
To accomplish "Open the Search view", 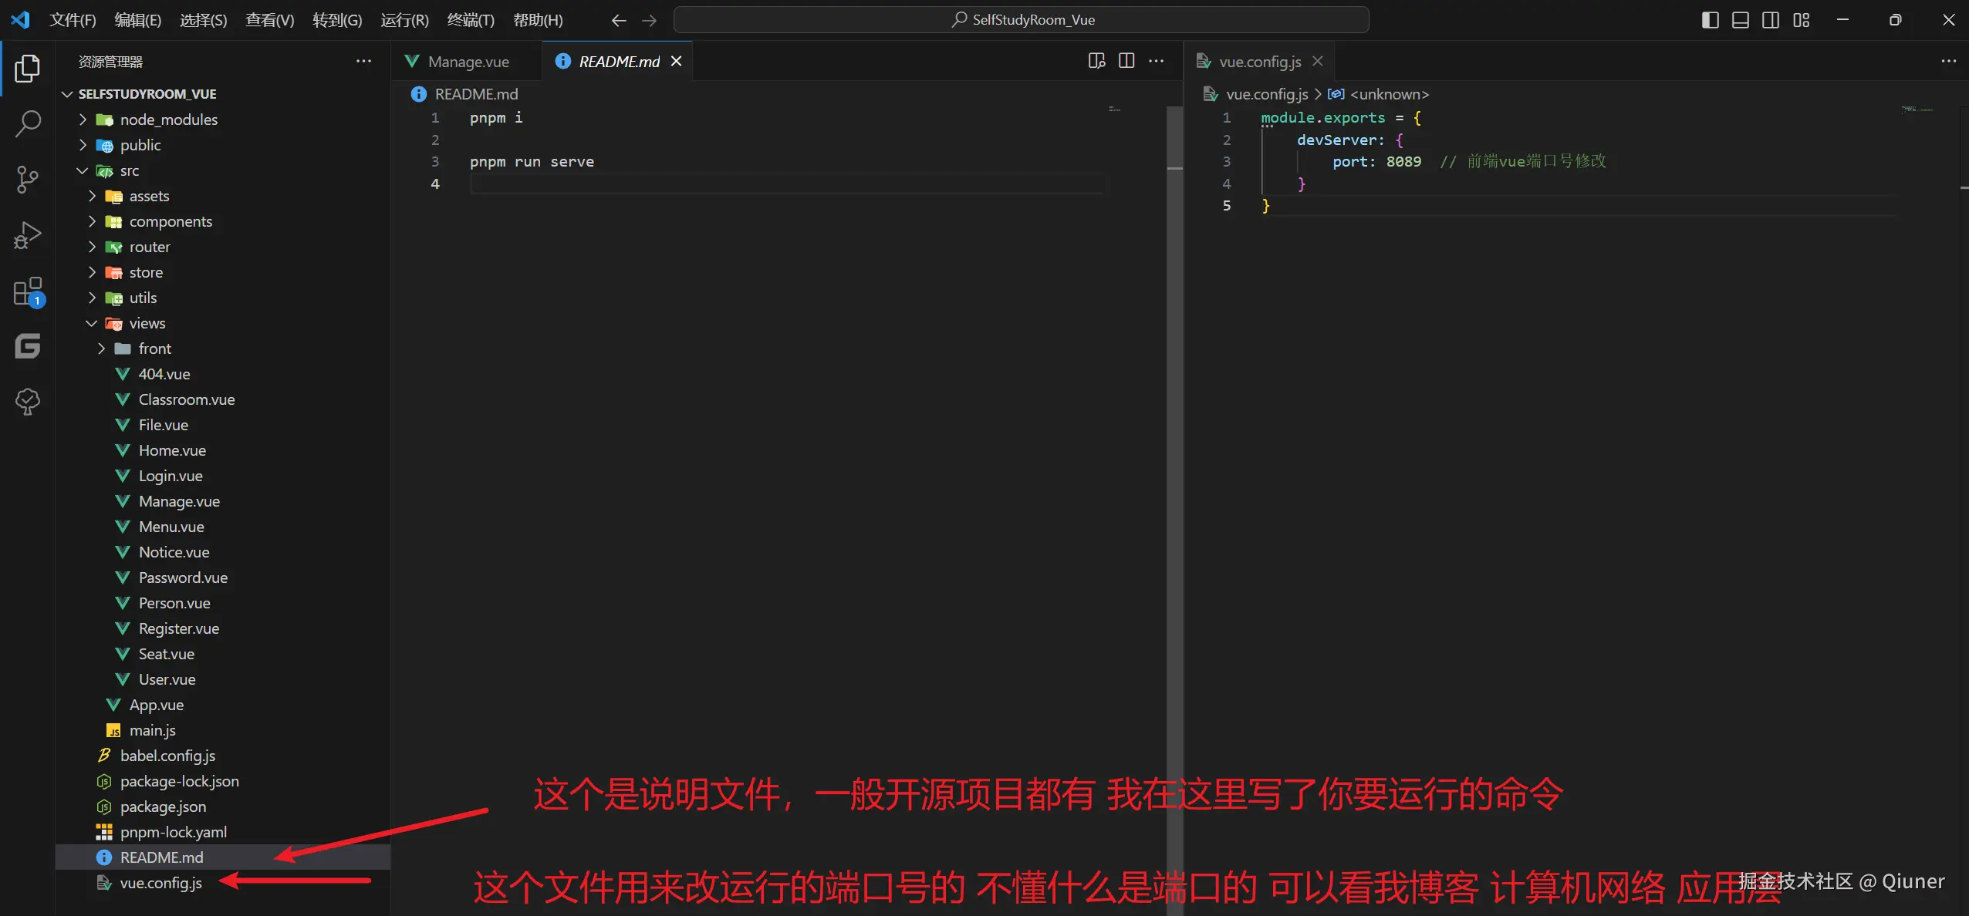I will tap(28, 123).
